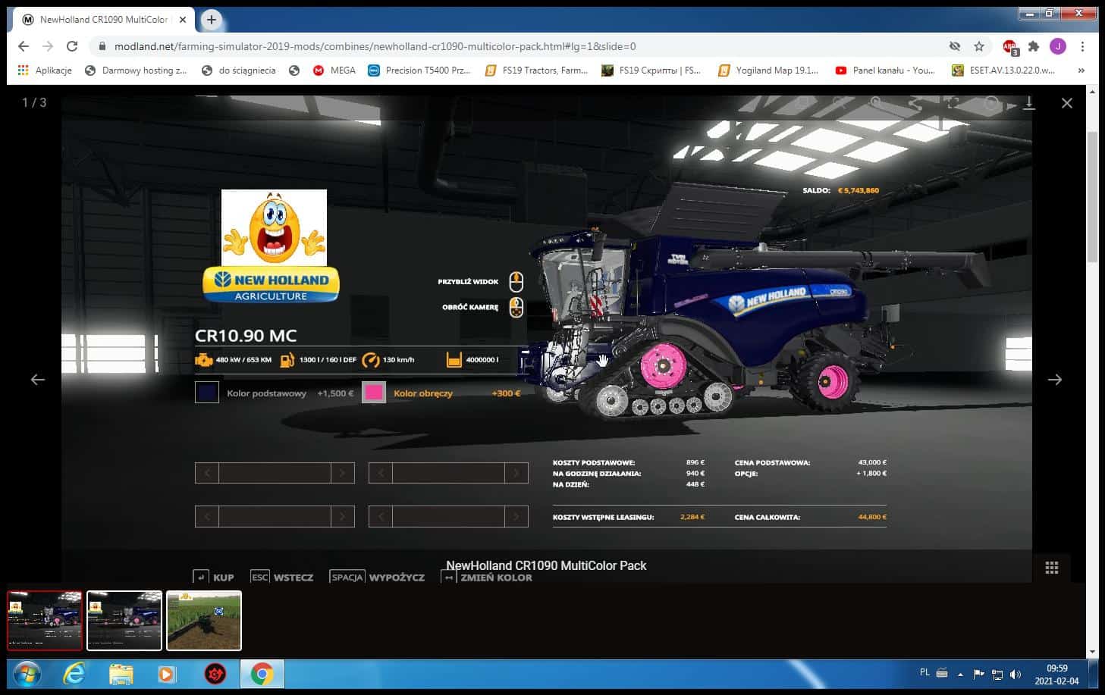This screenshot has height=695, width=1105.
Task: Go to the next gallery image
Action: click(1054, 380)
